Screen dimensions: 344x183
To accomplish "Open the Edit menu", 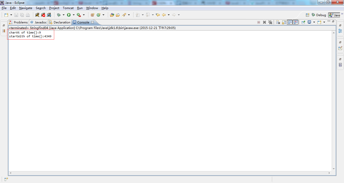I will pos(13,8).
